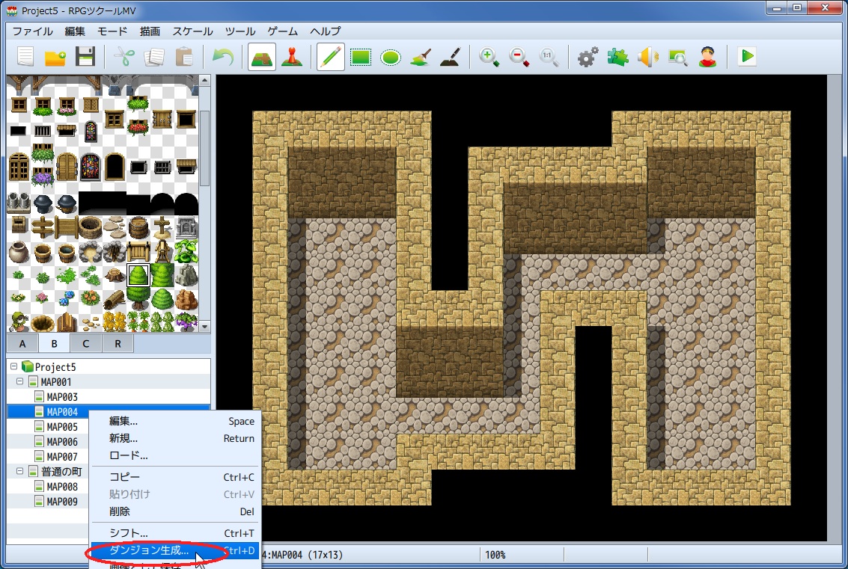Switch to tileset tab C
The width and height of the screenshot is (848, 569).
click(86, 343)
